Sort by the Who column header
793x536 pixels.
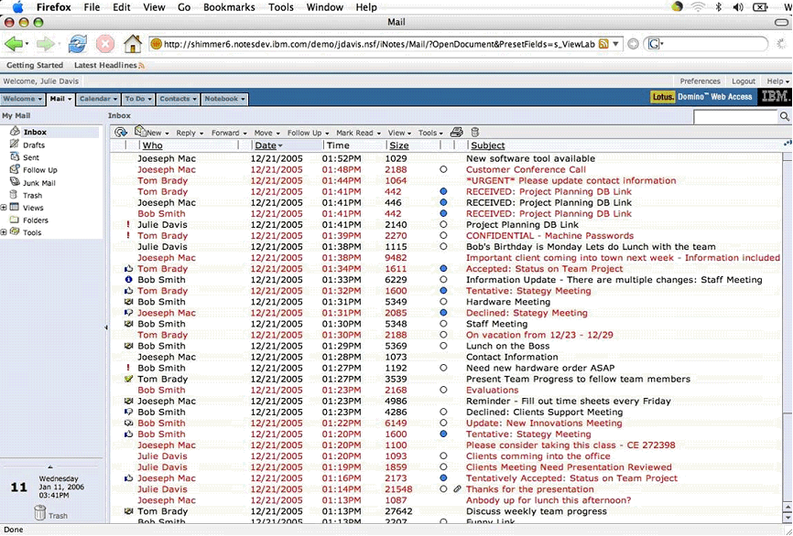click(x=152, y=145)
